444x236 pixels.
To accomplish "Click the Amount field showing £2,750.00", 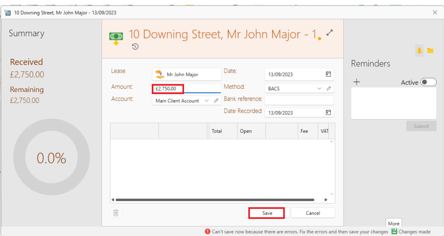I will 187,89.
